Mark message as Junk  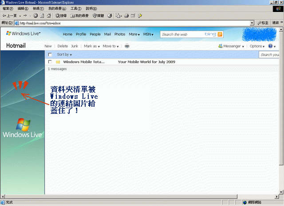[75, 46]
